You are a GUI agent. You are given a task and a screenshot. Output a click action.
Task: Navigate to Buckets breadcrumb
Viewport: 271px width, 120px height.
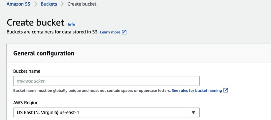pyautogui.click(x=49, y=4)
